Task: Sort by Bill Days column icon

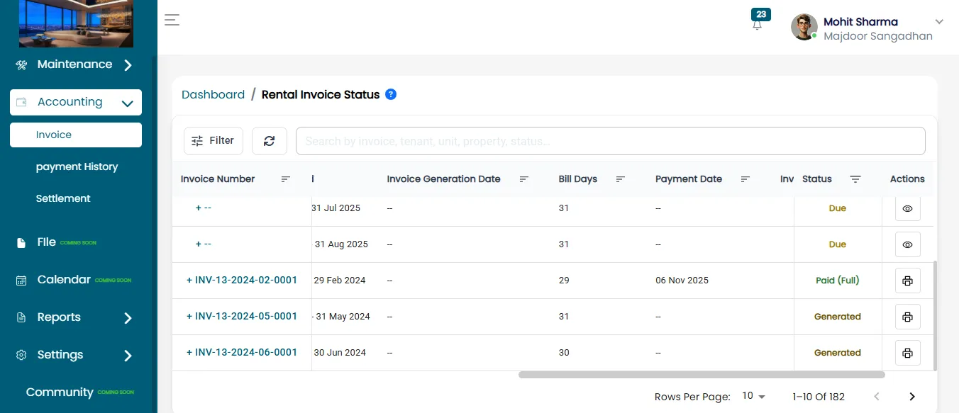Action: pyautogui.click(x=621, y=179)
